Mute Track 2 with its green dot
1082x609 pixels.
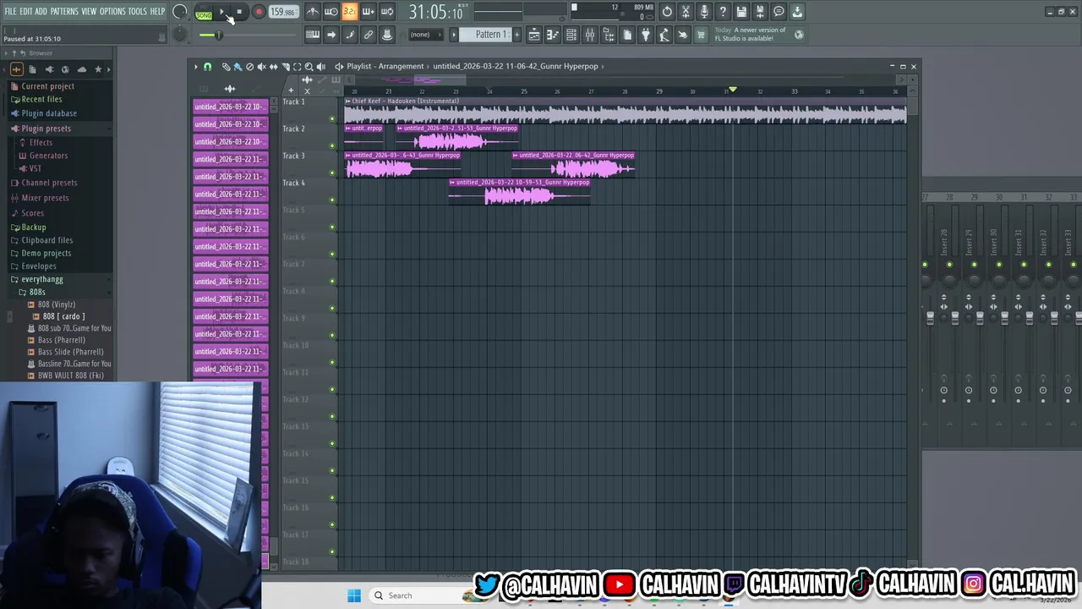(x=332, y=145)
